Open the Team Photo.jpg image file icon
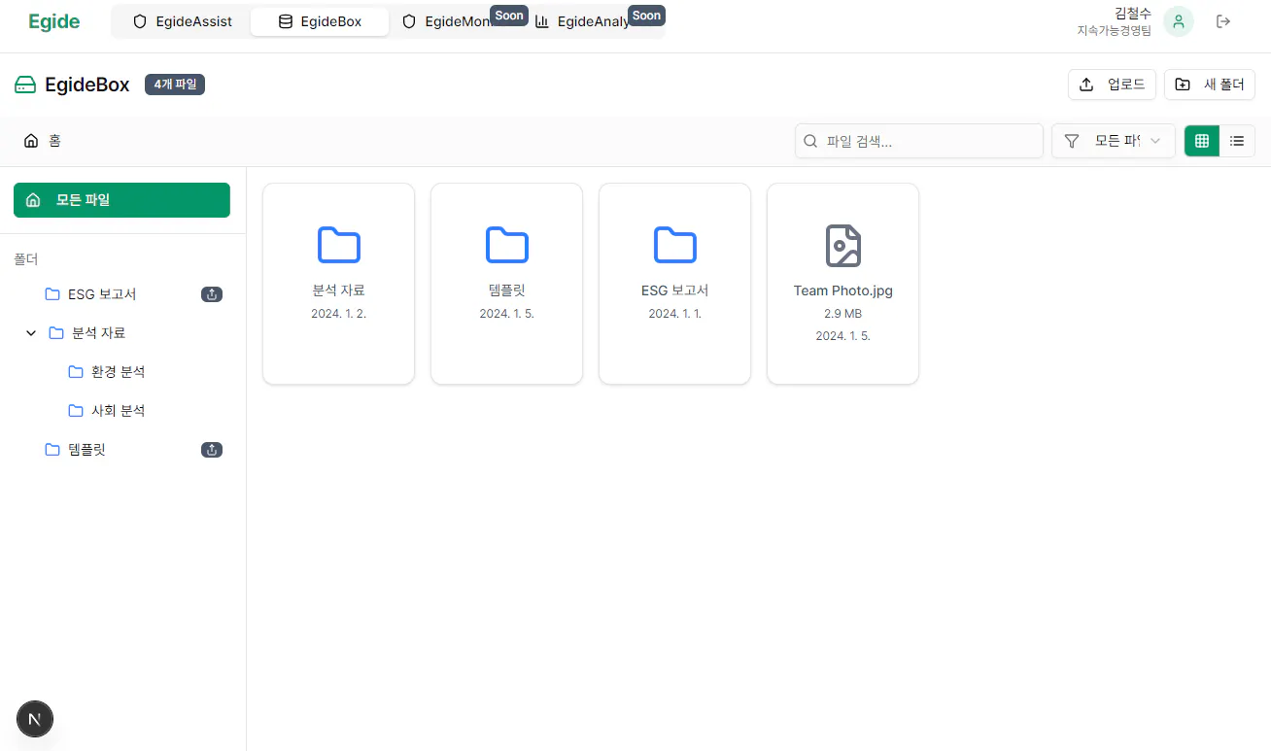This screenshot has height=751, width=1271. click(x=843, y=245)
